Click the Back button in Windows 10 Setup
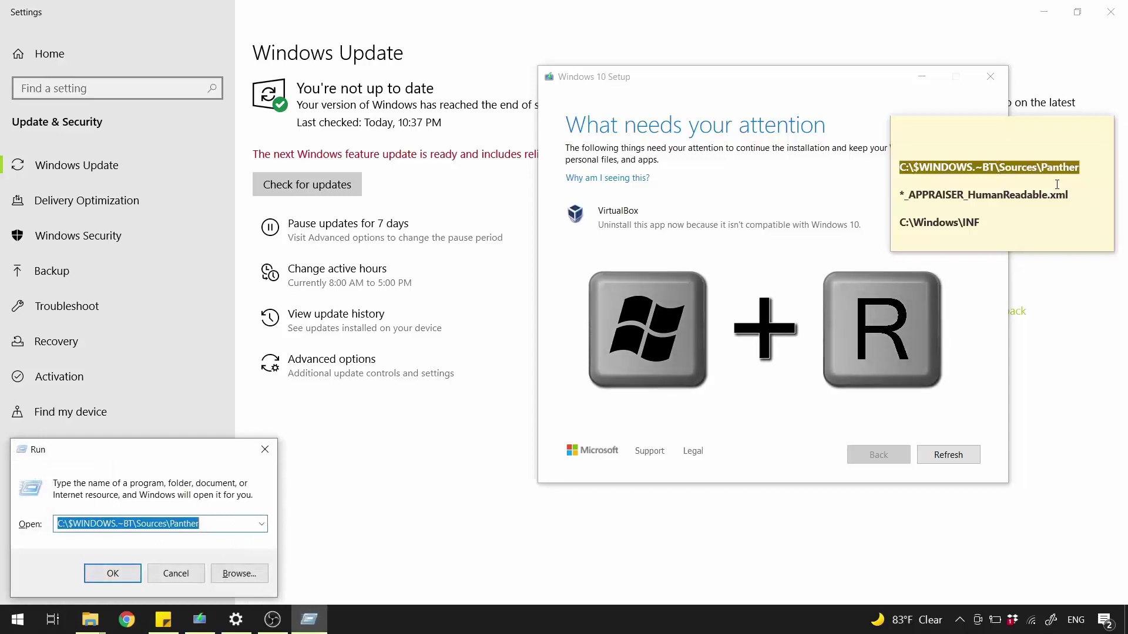Screen dimensions: 1128x634 (878, 454)
